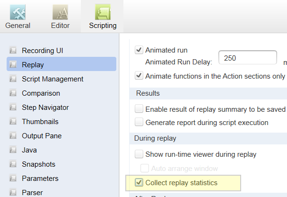
Task: Click the icon beside Recording UI
Action: (x=13, y=50)
